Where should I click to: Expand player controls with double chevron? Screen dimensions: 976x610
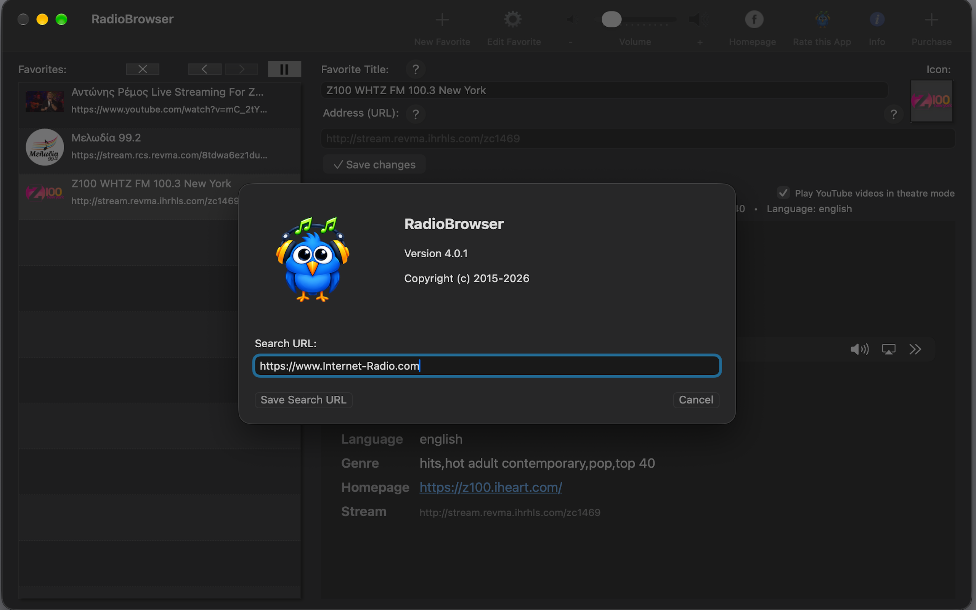(915, 349)
